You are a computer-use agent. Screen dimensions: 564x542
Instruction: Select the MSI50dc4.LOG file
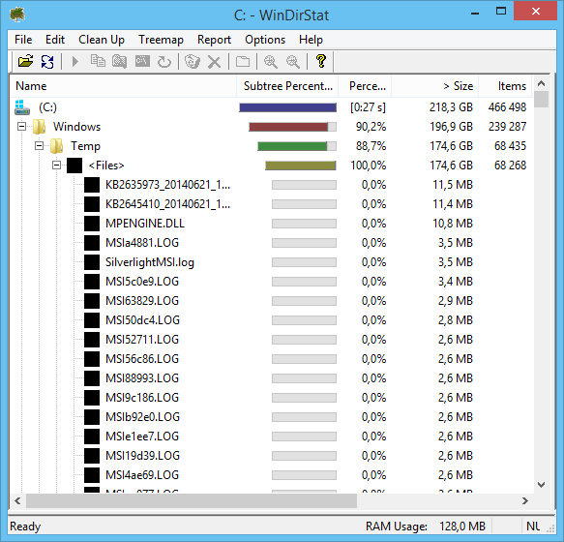(142, 320)
